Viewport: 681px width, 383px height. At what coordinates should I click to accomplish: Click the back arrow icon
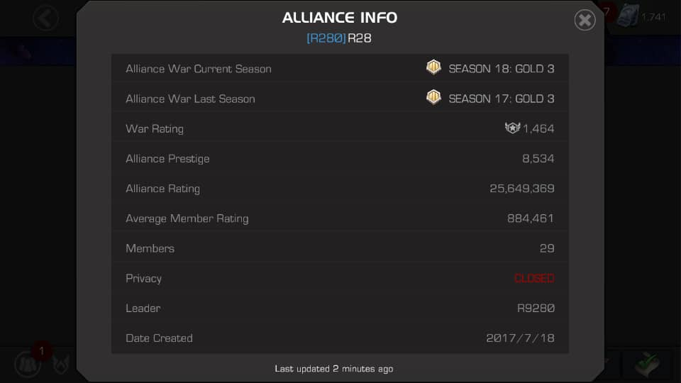(x=45, y=18)
